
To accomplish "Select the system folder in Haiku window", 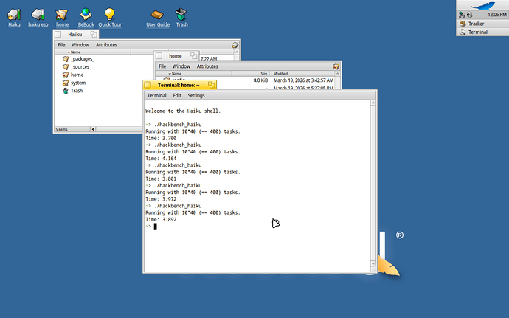I will [78, 83].
